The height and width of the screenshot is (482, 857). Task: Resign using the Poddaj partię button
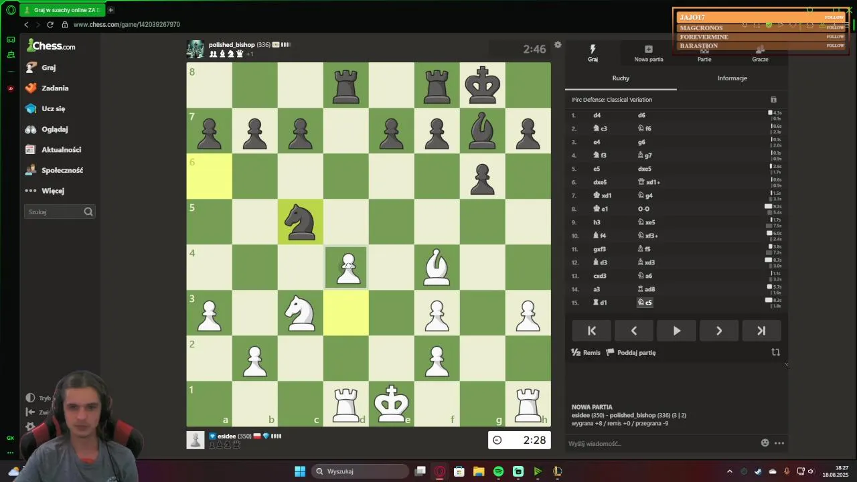click(x=631, y=353)
